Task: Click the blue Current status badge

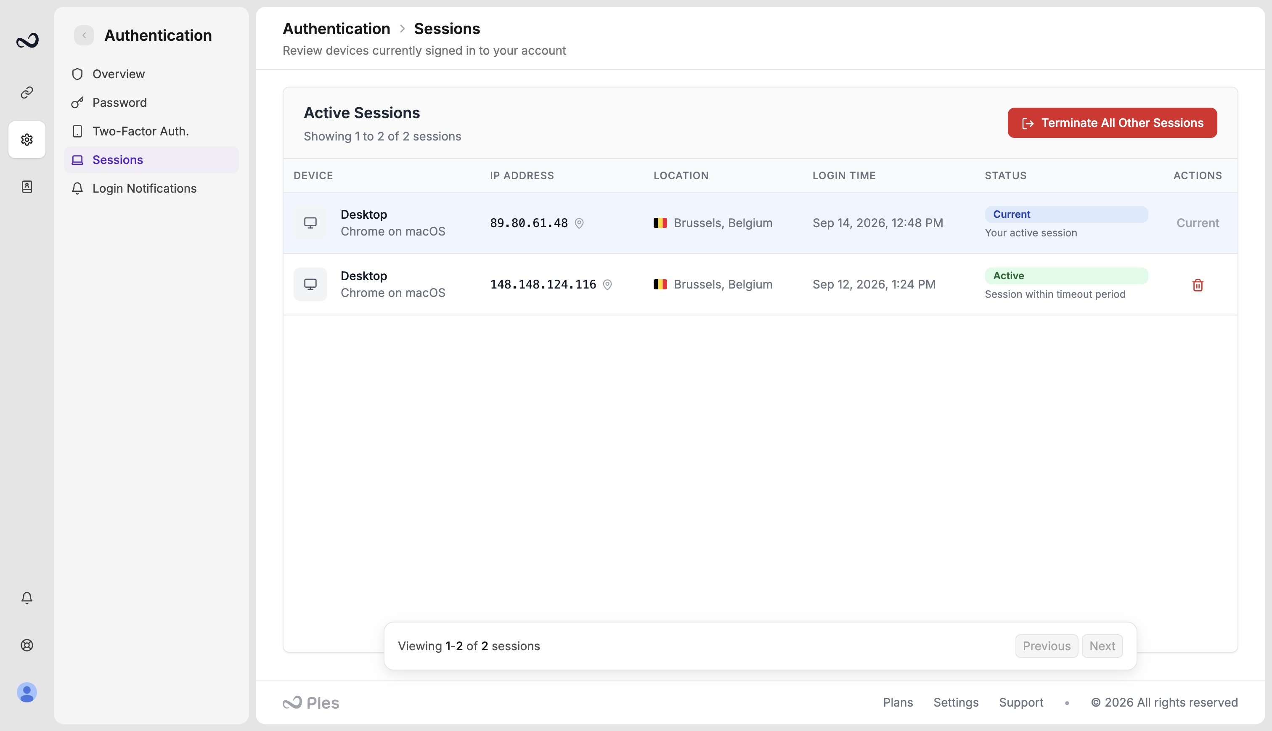Action: click(x=1066, y=215)
